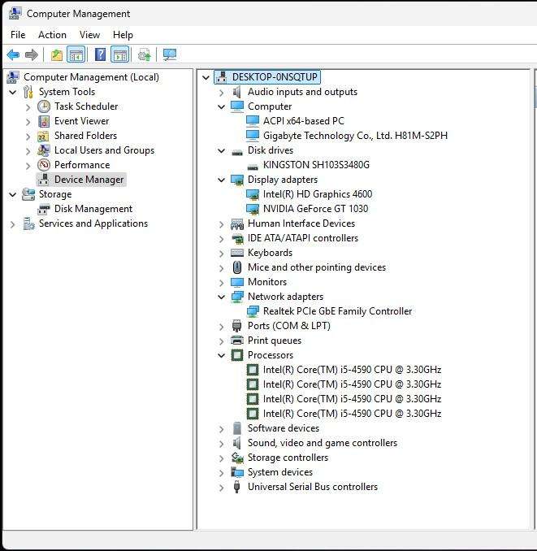This screenshot has height=551, width=537.
Task: Click the Computer Management title bar icon
Action: (15, 14)
